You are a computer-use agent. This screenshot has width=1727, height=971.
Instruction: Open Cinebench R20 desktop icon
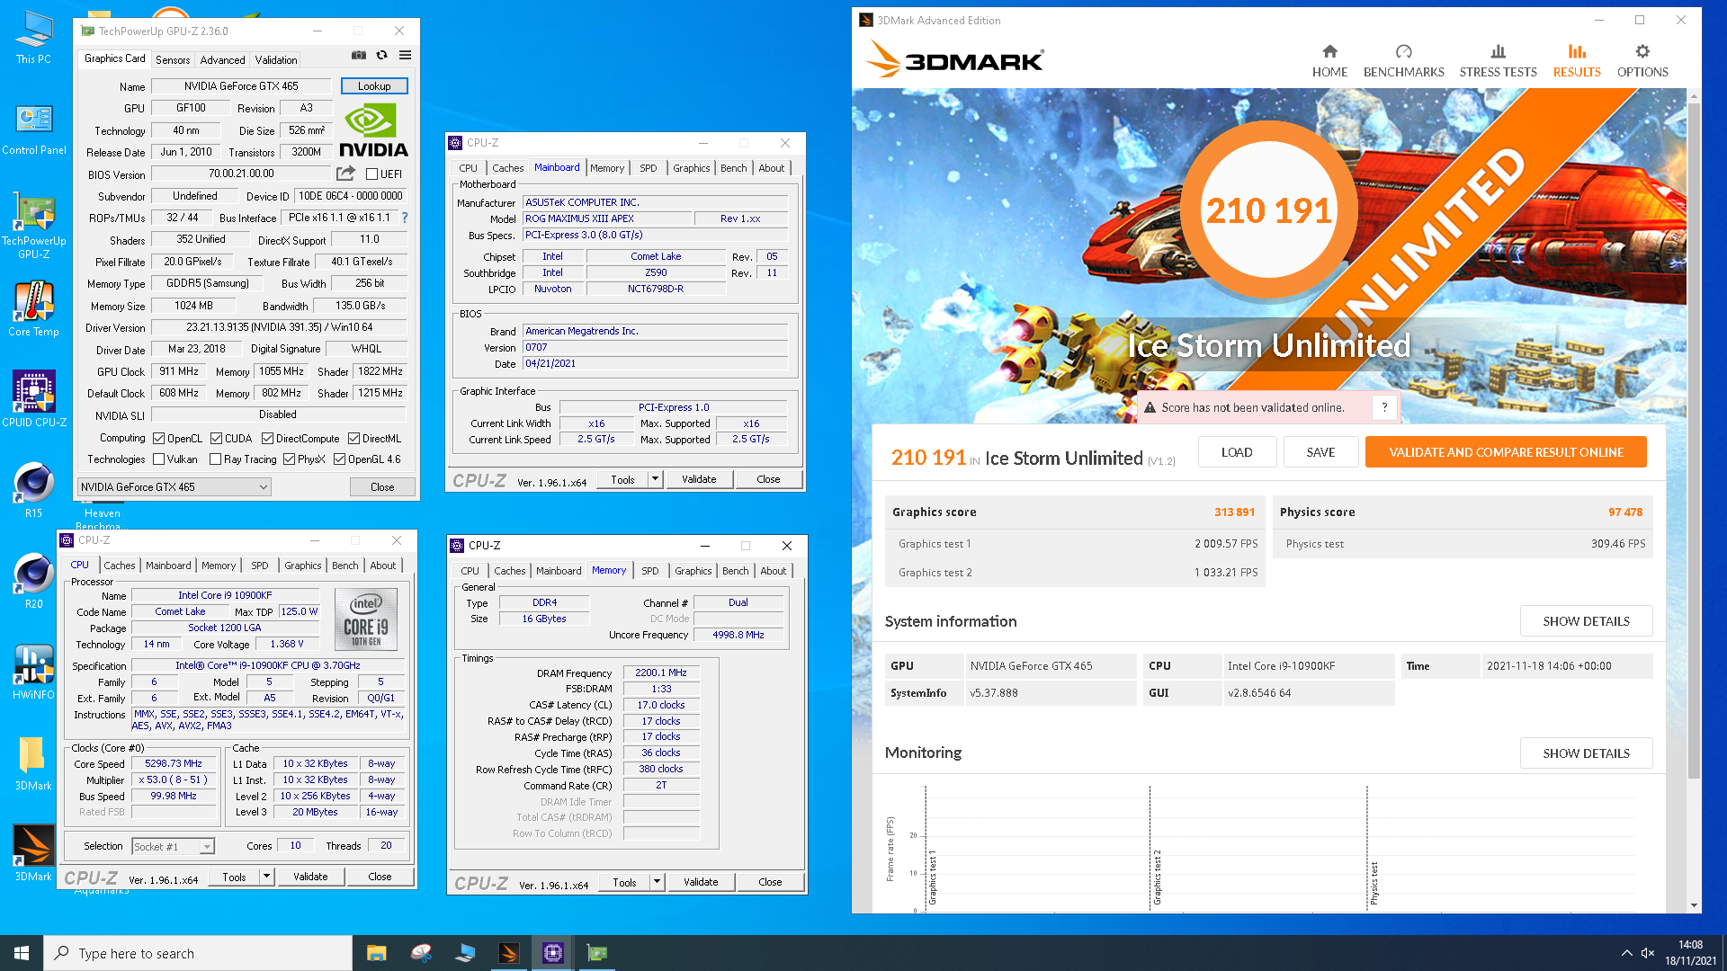[x=33, y=582]
